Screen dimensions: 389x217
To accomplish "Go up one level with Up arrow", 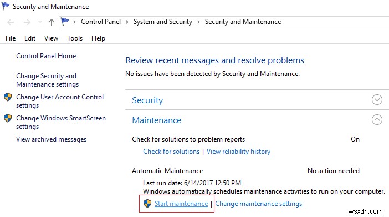I will [x=52, y=22].
